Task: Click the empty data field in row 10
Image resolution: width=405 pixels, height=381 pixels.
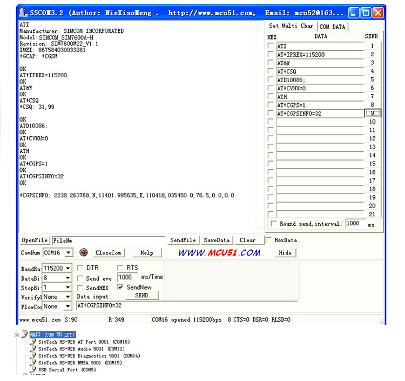Action: [x=320, y=122]
